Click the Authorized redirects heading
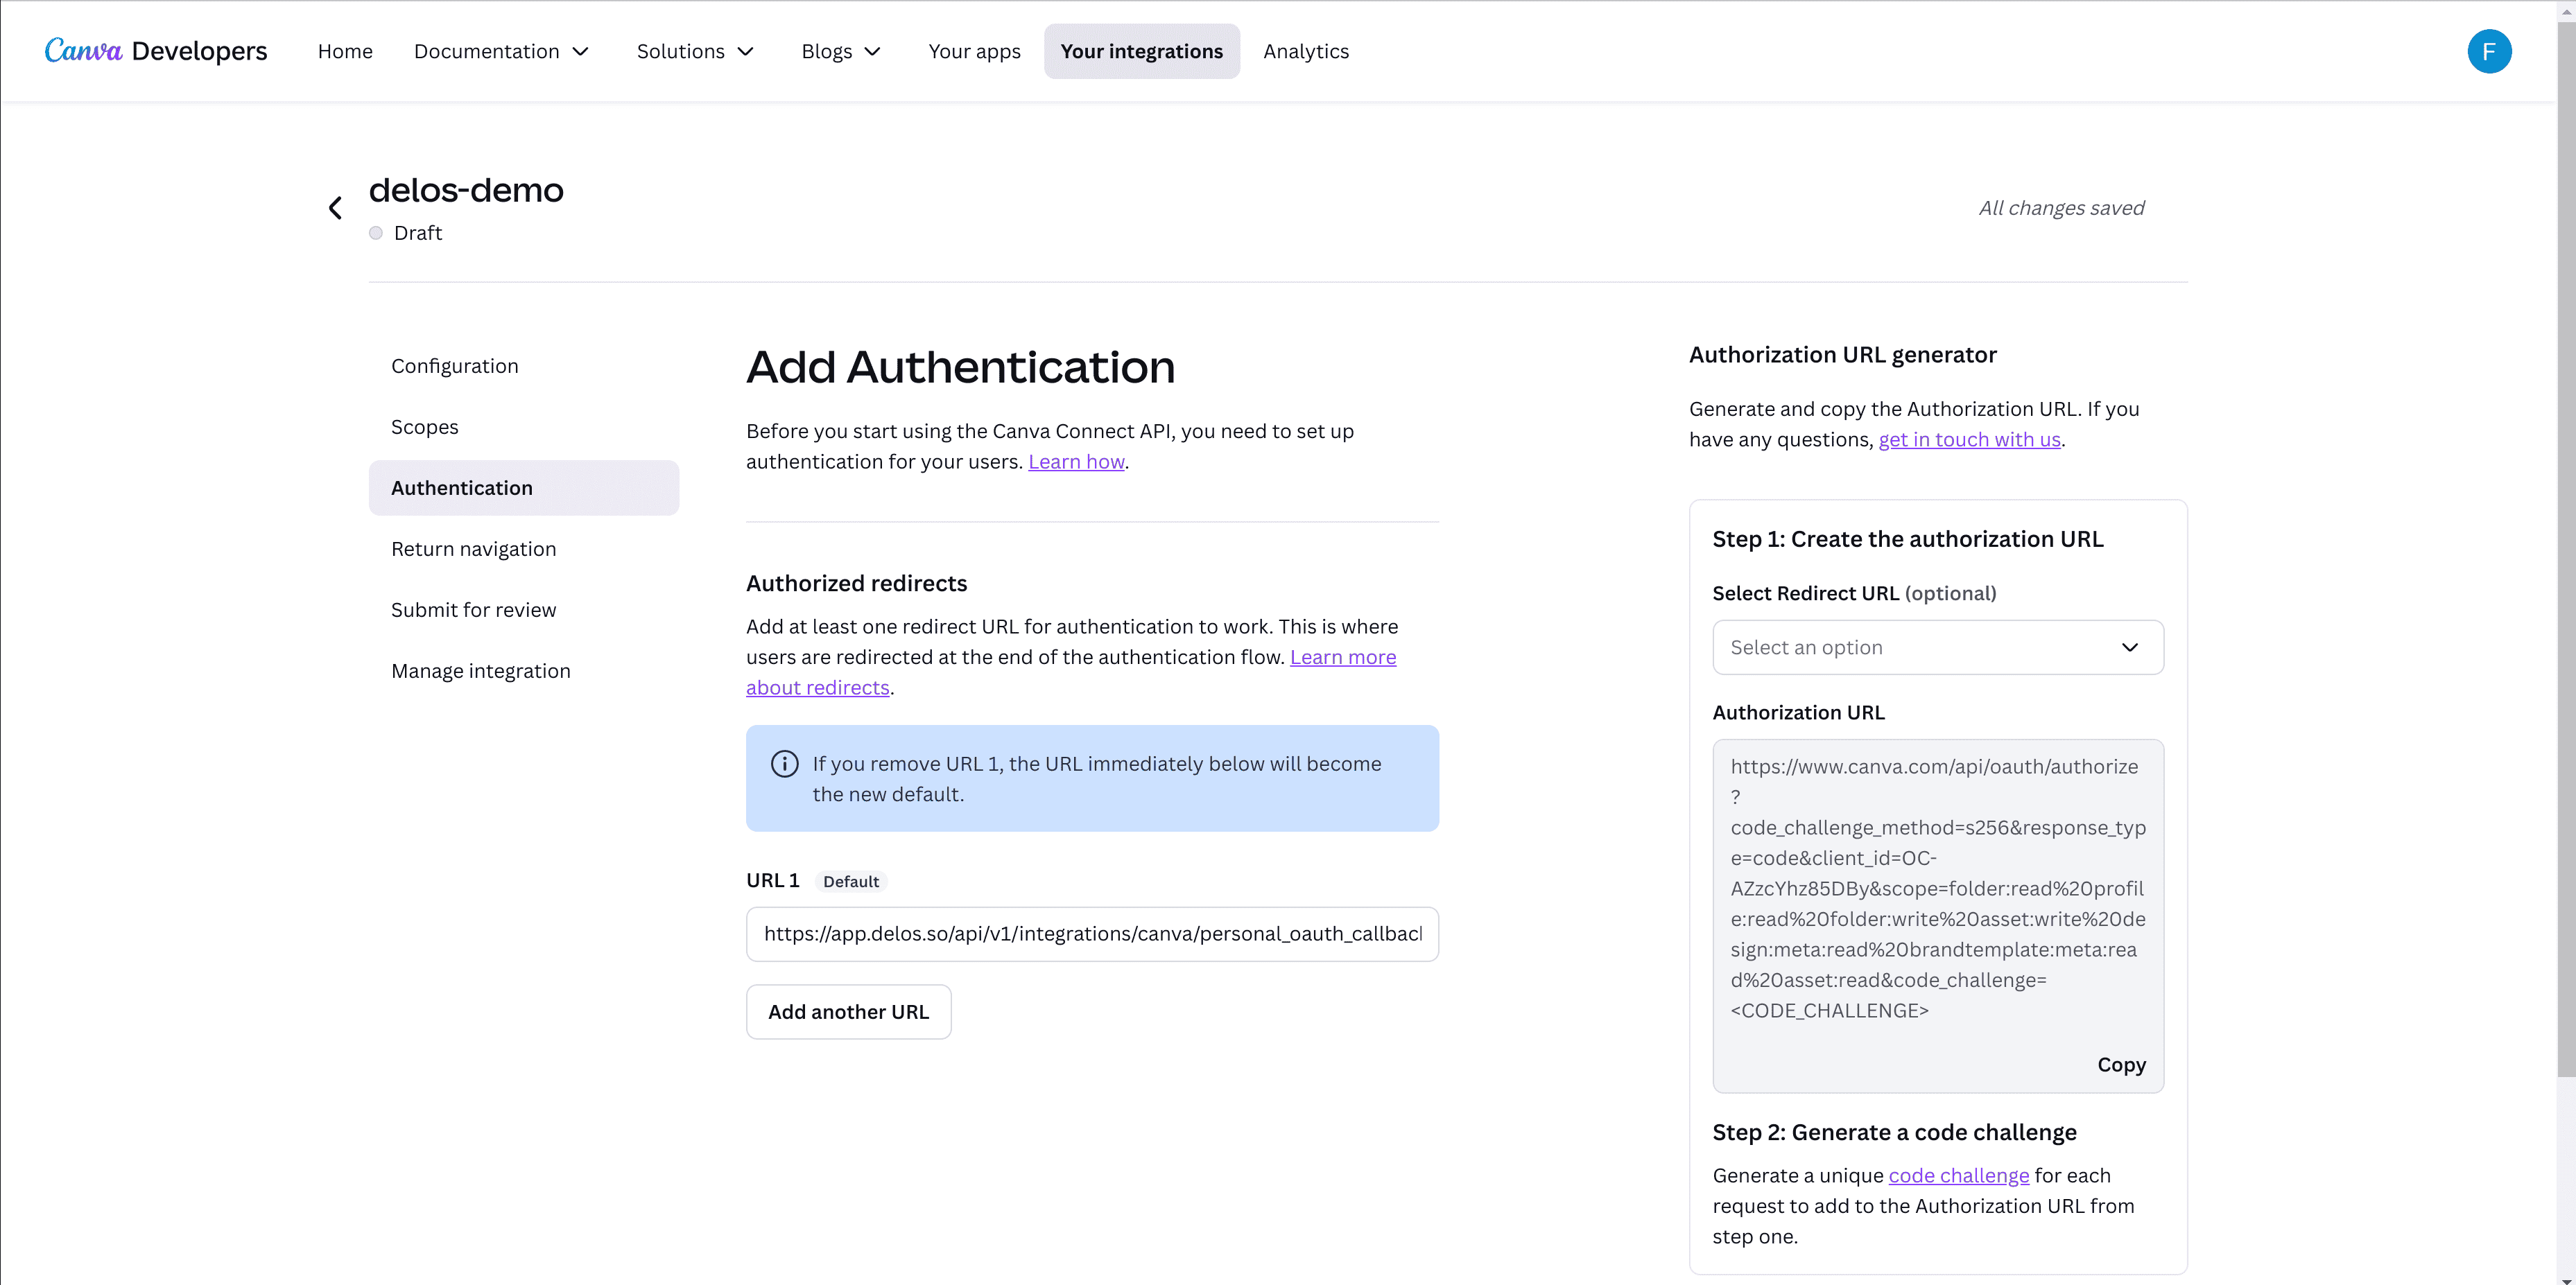Viewport: 2576px width, 1285px height. (x=856, y=584)
